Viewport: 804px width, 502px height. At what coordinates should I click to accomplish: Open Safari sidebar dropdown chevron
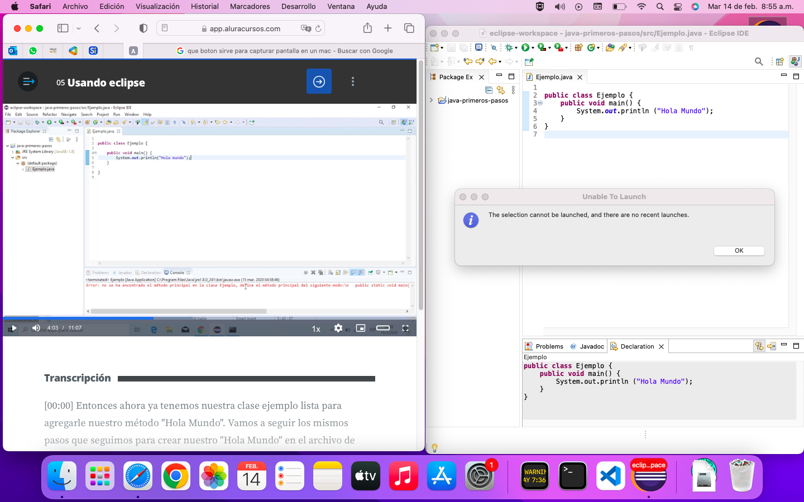(79, 28)
